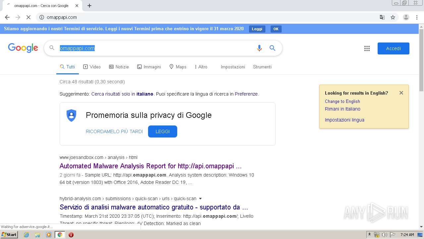Open Internet Explorer from the taskbar

(26, 235)
